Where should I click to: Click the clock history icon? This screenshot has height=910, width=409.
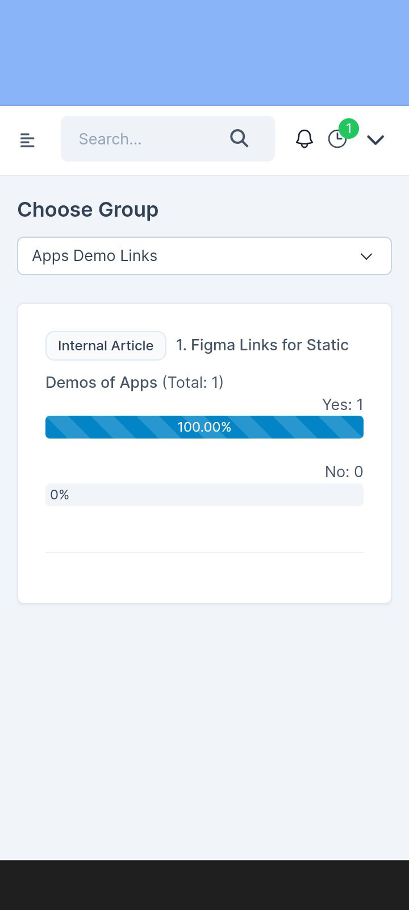(337, 139)
